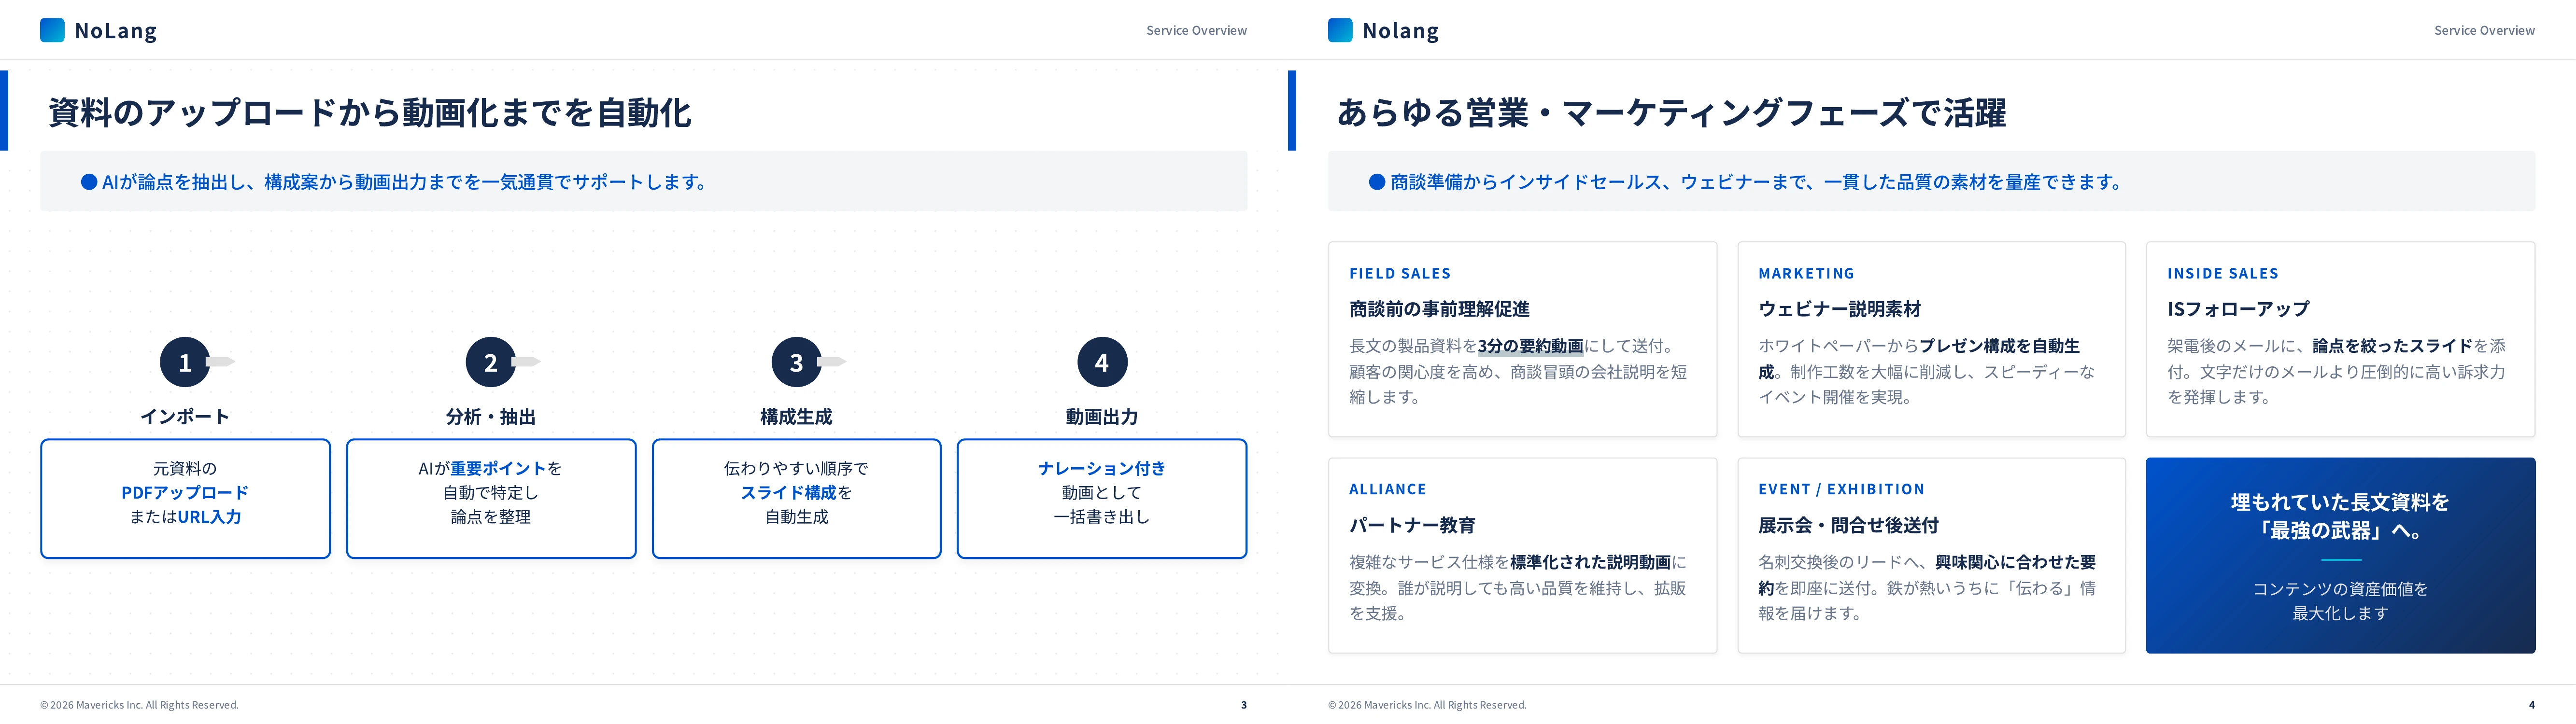This screenshot has height=724, width=2576.
Task: Click the "Nolang" wordmark on slide 4
Action: [1401, 31]
